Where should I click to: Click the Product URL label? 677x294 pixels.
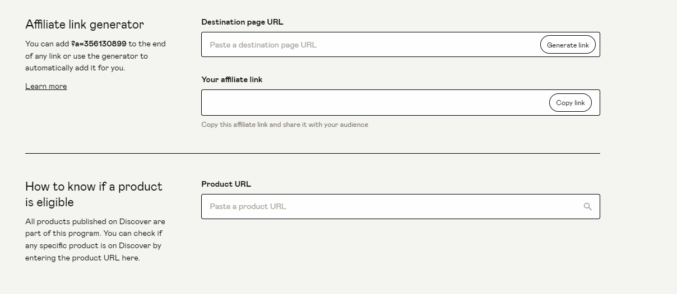226,184
